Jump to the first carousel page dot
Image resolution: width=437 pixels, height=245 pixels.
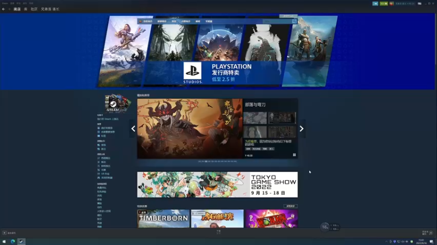[x=199, y=161]
